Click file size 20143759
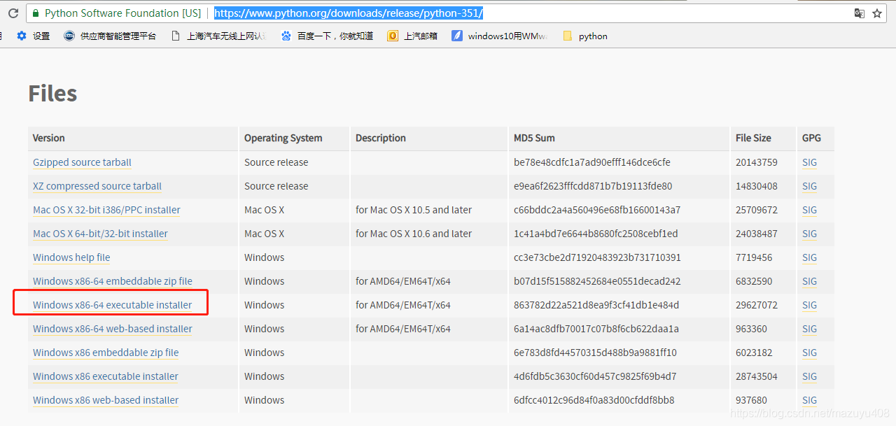The image size is (896, 426). point(757,162)
